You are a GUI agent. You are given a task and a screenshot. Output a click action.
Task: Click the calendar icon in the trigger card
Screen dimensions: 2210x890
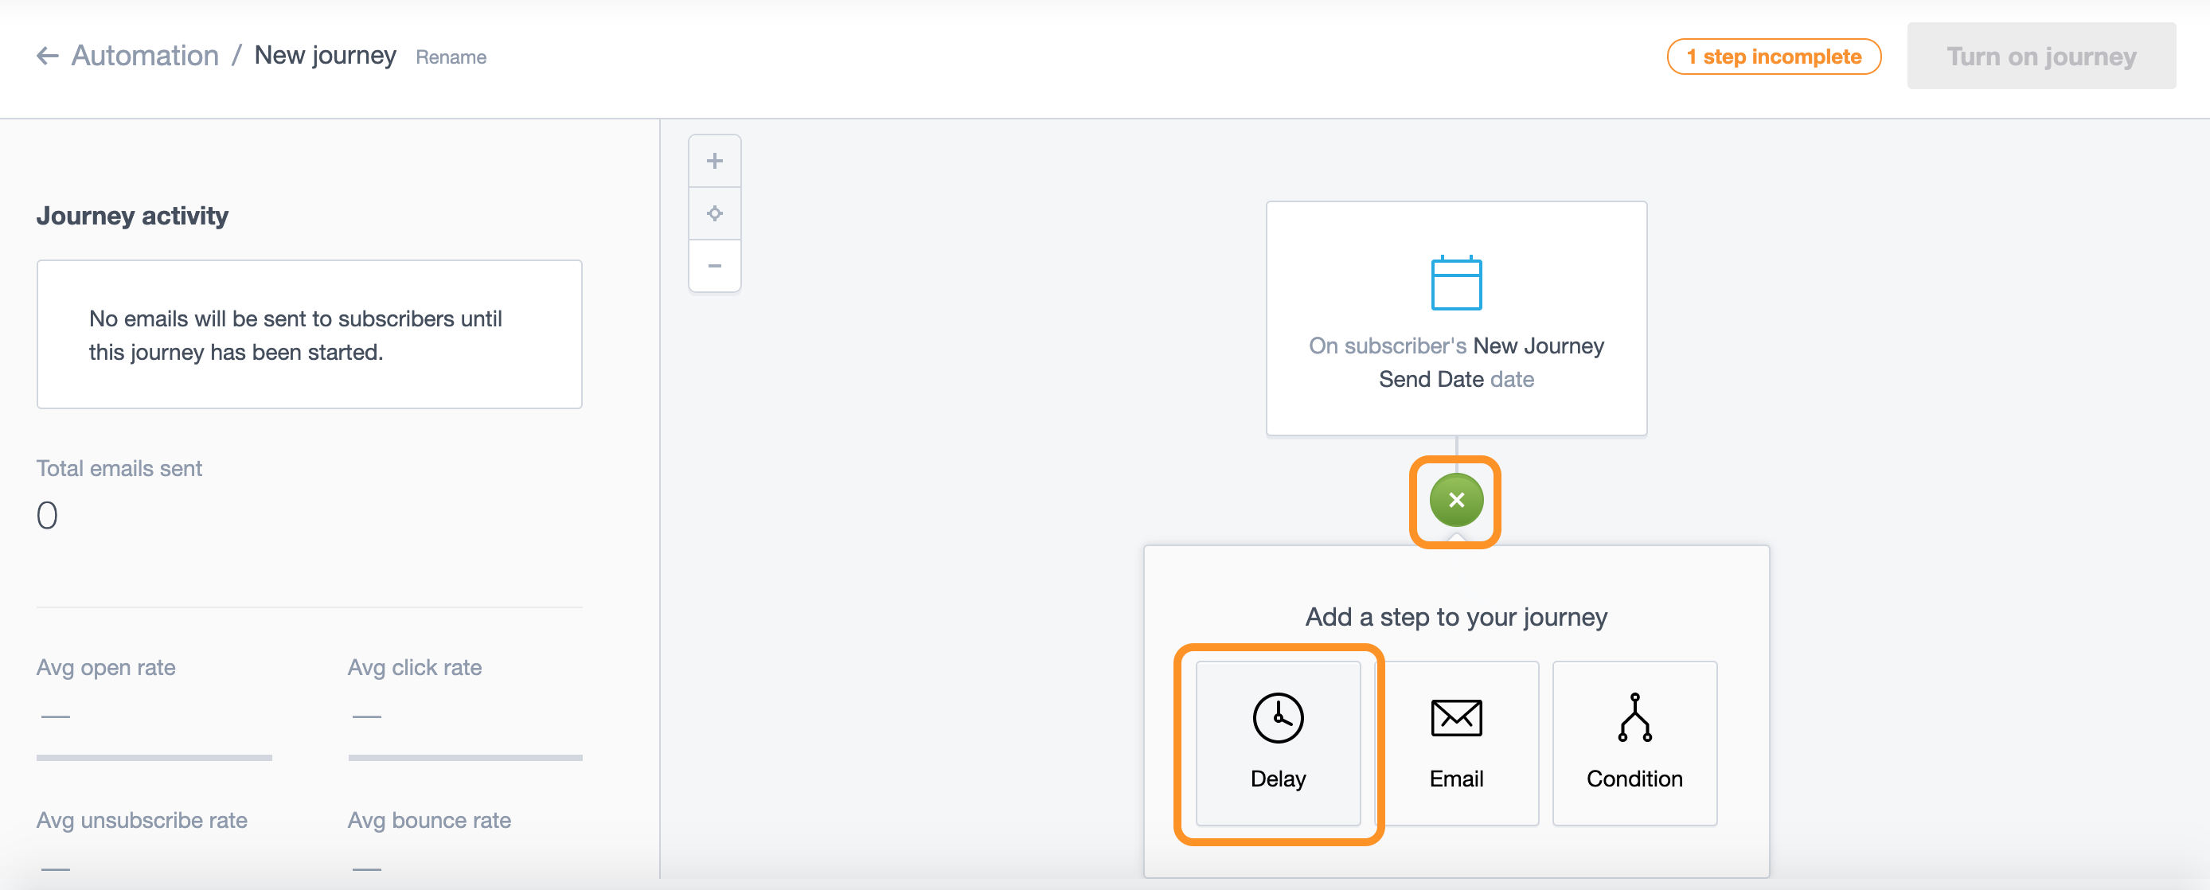[1456, 283]
